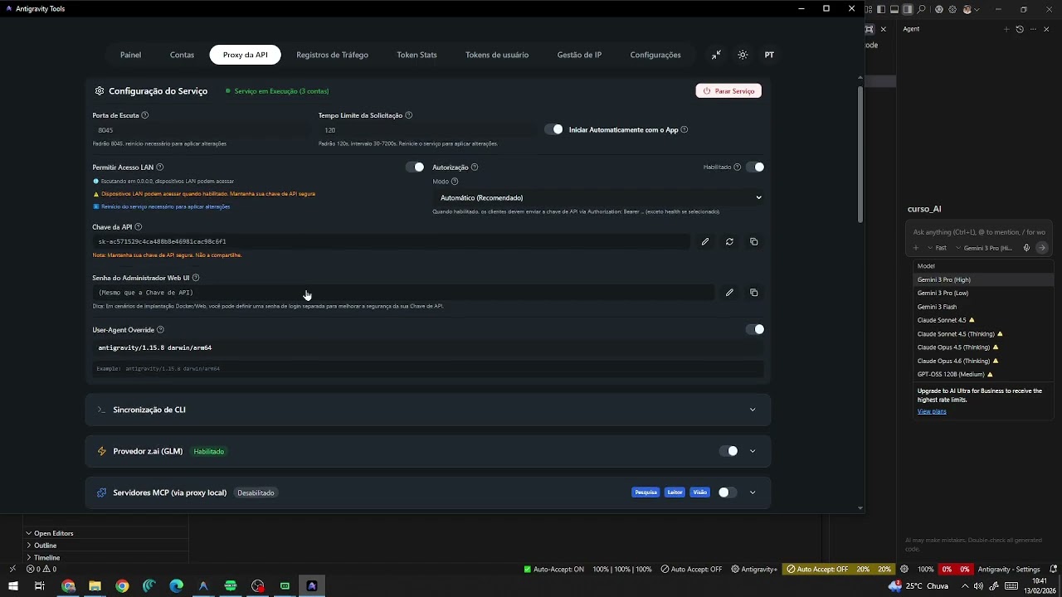Turn off the Autorização Habilitado switch

click(755, 167)
